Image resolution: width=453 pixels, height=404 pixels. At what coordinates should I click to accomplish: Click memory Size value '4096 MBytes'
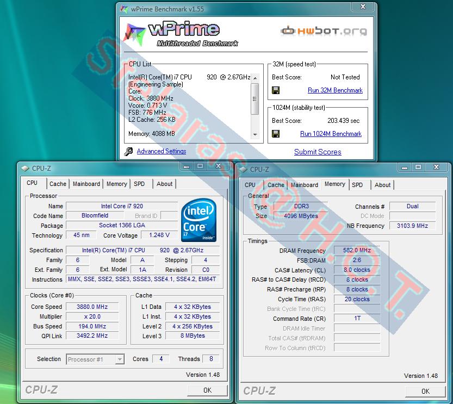pyautogui.click(x=301, y=216)
